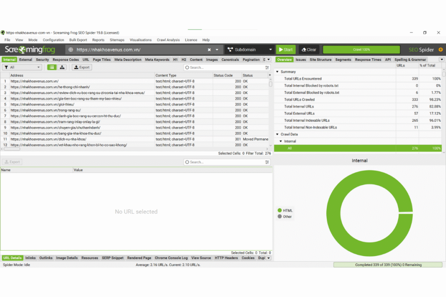
Task: Click the globe icon in URL bar
Action: pos(71,50)
